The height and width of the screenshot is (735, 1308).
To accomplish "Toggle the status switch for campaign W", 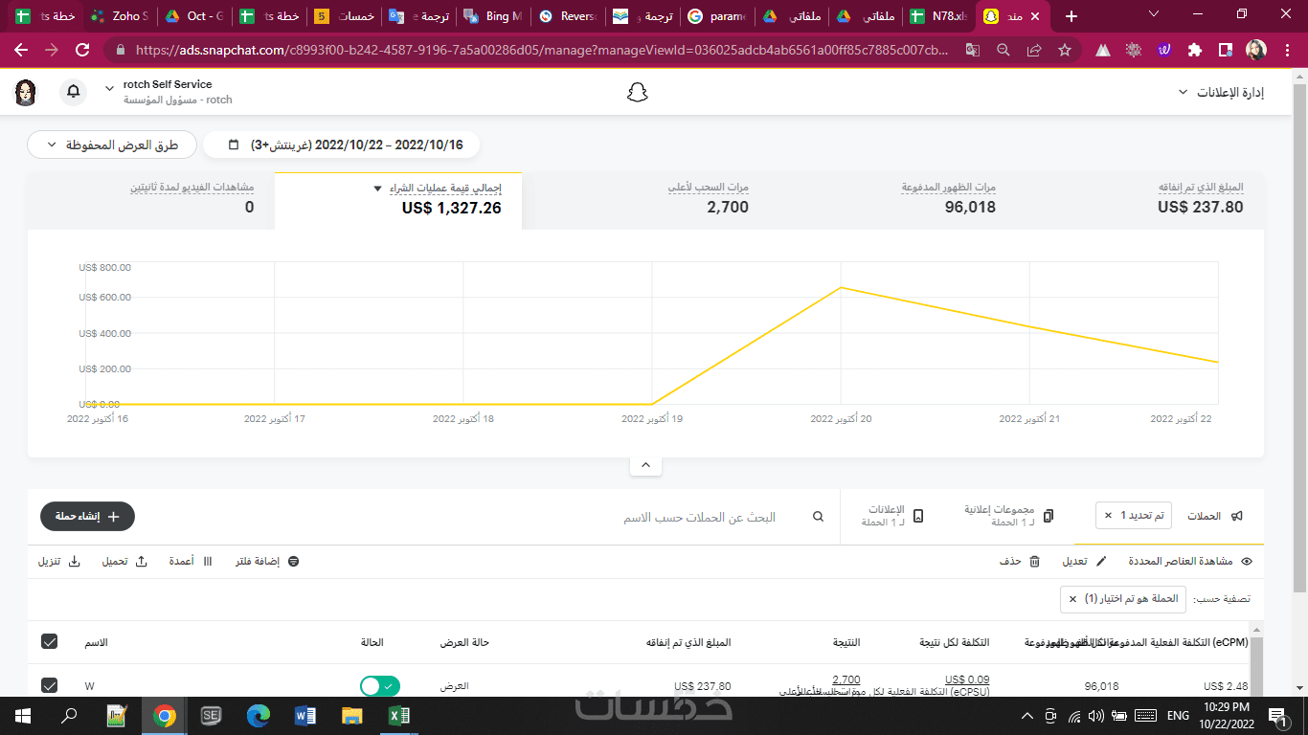I will [x=380, y=686].
